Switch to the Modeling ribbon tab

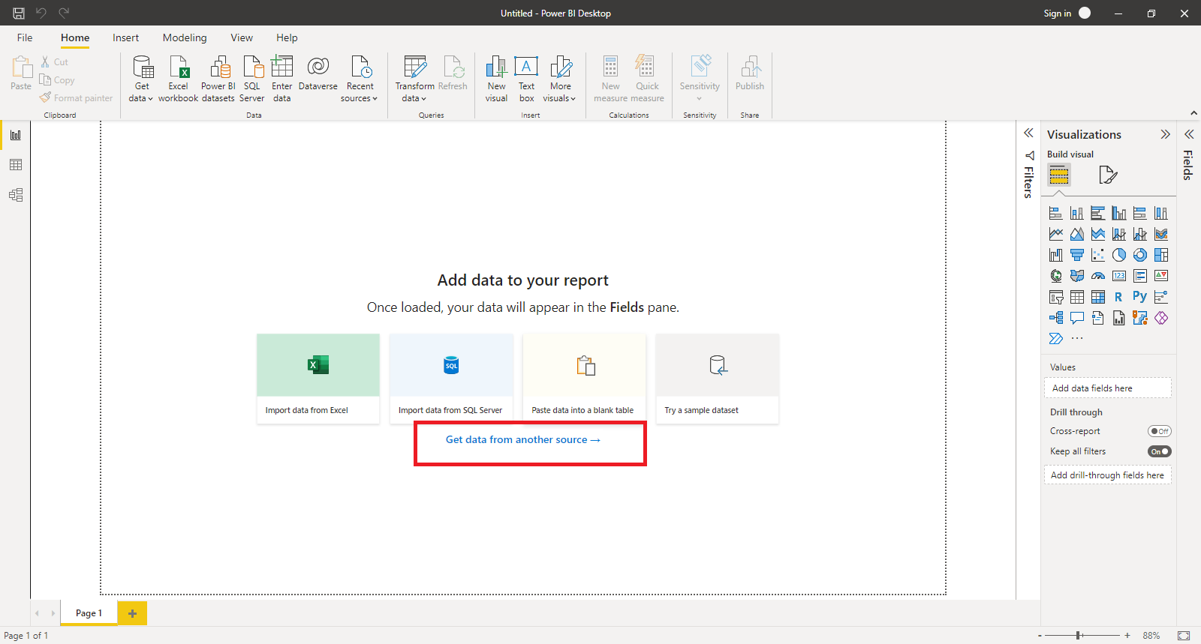pos(185,37)
